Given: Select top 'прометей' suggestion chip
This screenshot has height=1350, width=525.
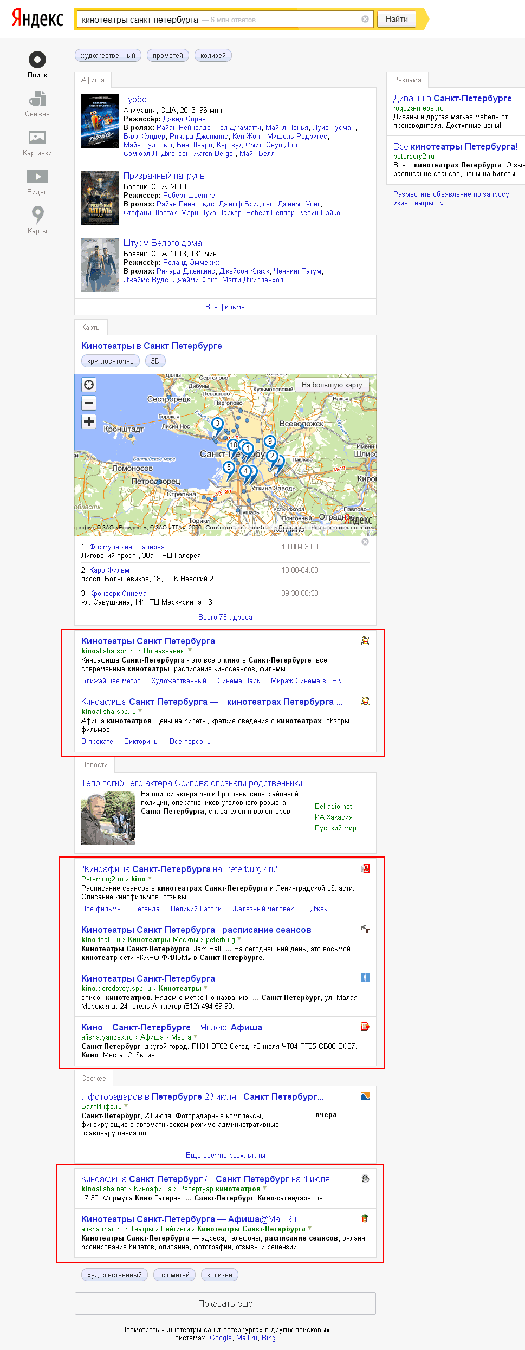Looking at the screenshot, I should coord(168,55).
